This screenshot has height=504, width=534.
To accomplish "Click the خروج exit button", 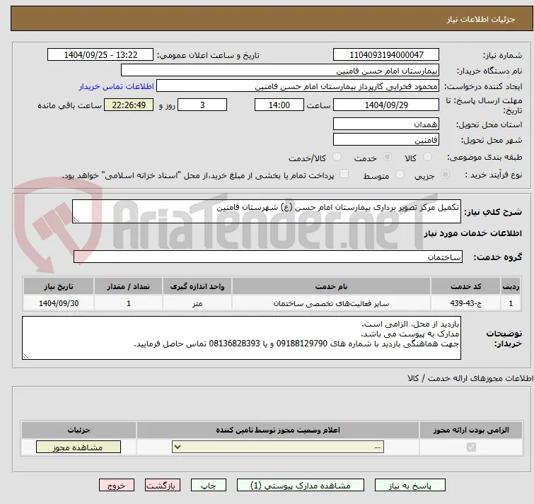I will pos(117,486).
